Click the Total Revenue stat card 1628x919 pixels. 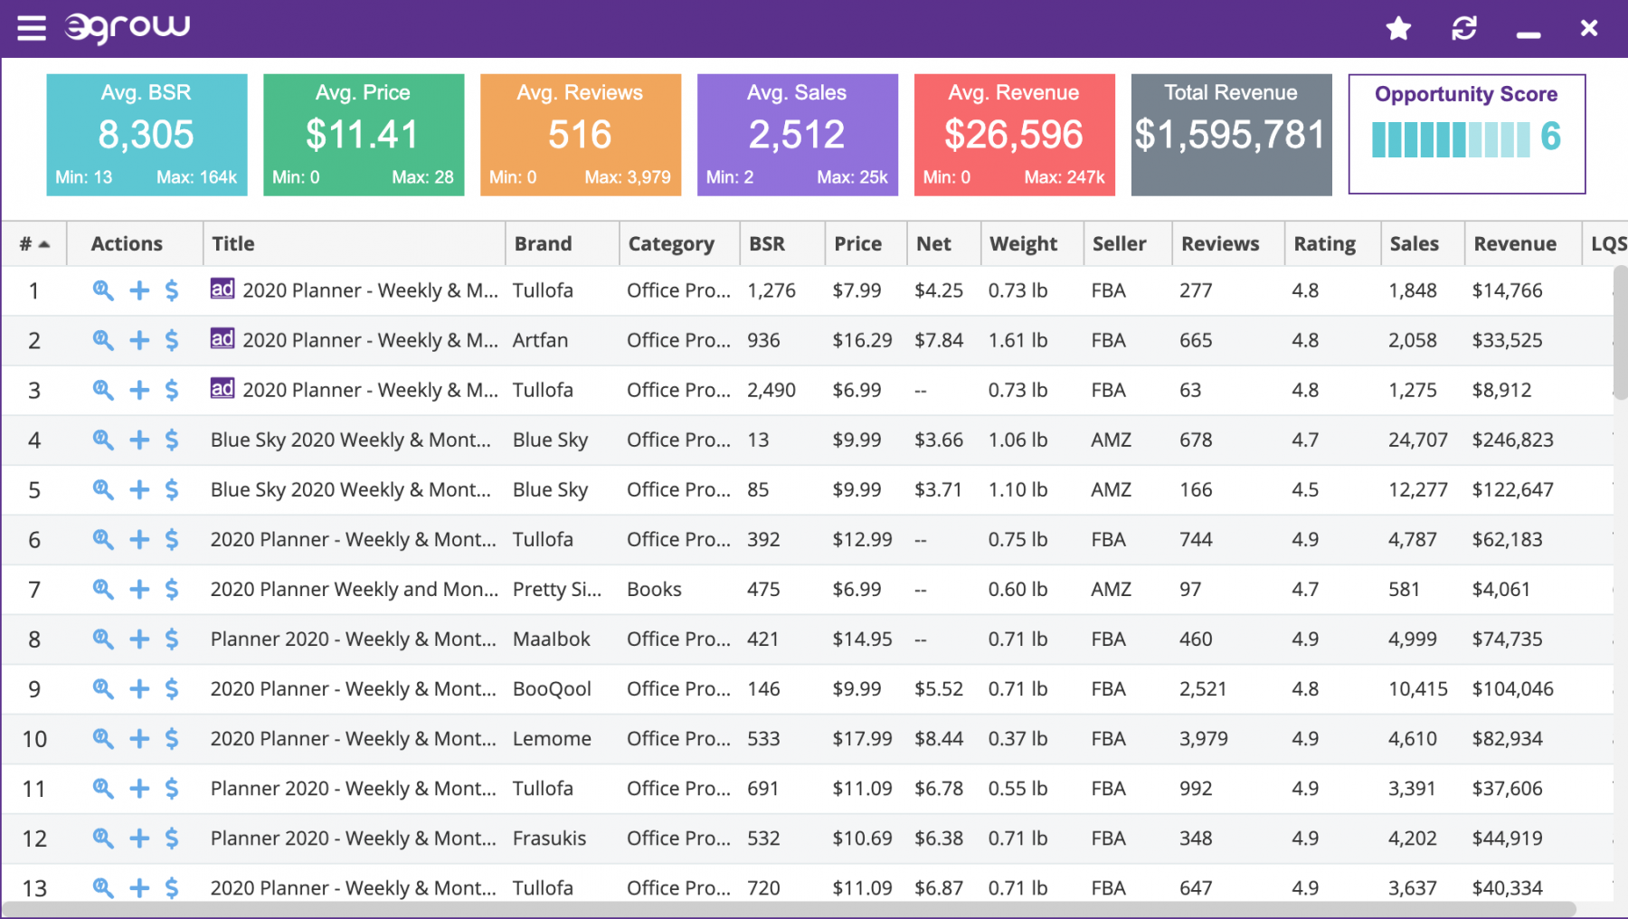(x=1232, y=135)
